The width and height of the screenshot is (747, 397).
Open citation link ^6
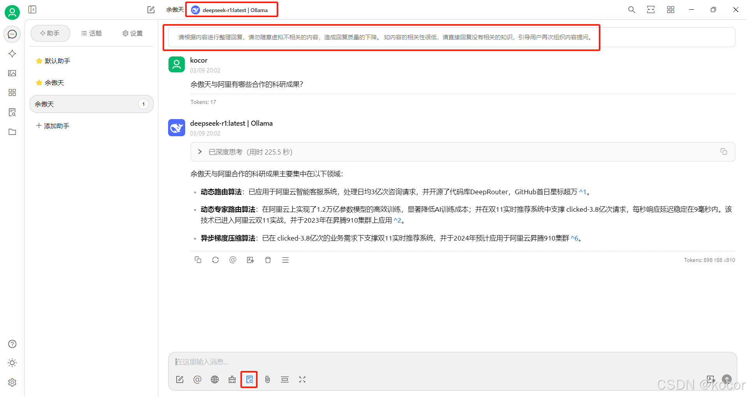tap(574, 238)
